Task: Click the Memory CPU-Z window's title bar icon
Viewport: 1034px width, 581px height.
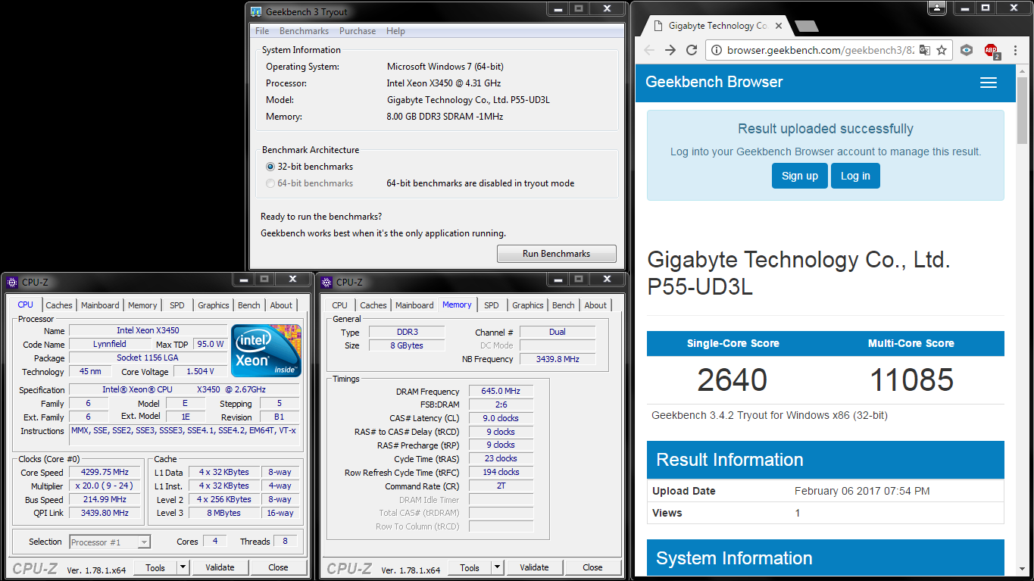Action: click(326, 282)
